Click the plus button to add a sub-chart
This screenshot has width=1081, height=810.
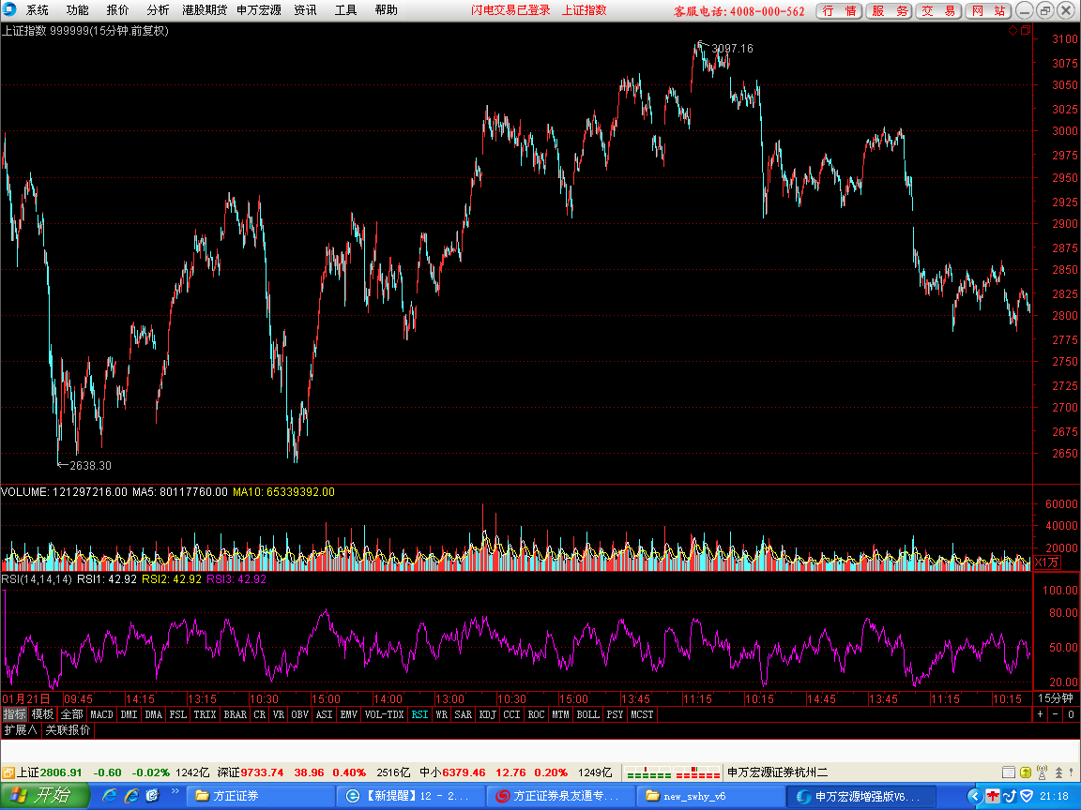coord(1041,714)
